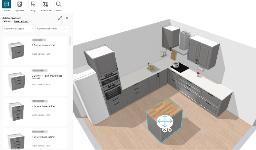Click the small resize icon under the move handle
256x150 pixels.
point(165,130)
